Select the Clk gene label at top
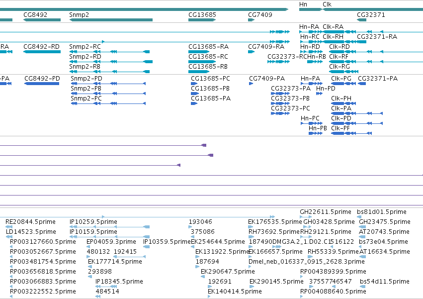 (x=327, y=4)
